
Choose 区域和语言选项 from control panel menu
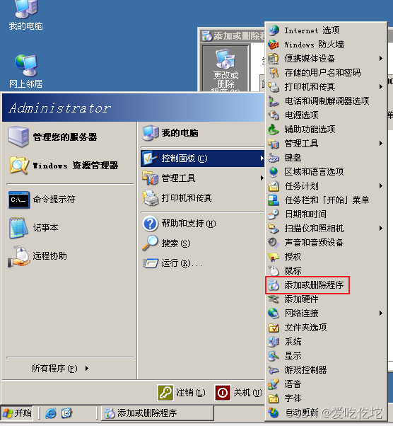click(326, 172)
